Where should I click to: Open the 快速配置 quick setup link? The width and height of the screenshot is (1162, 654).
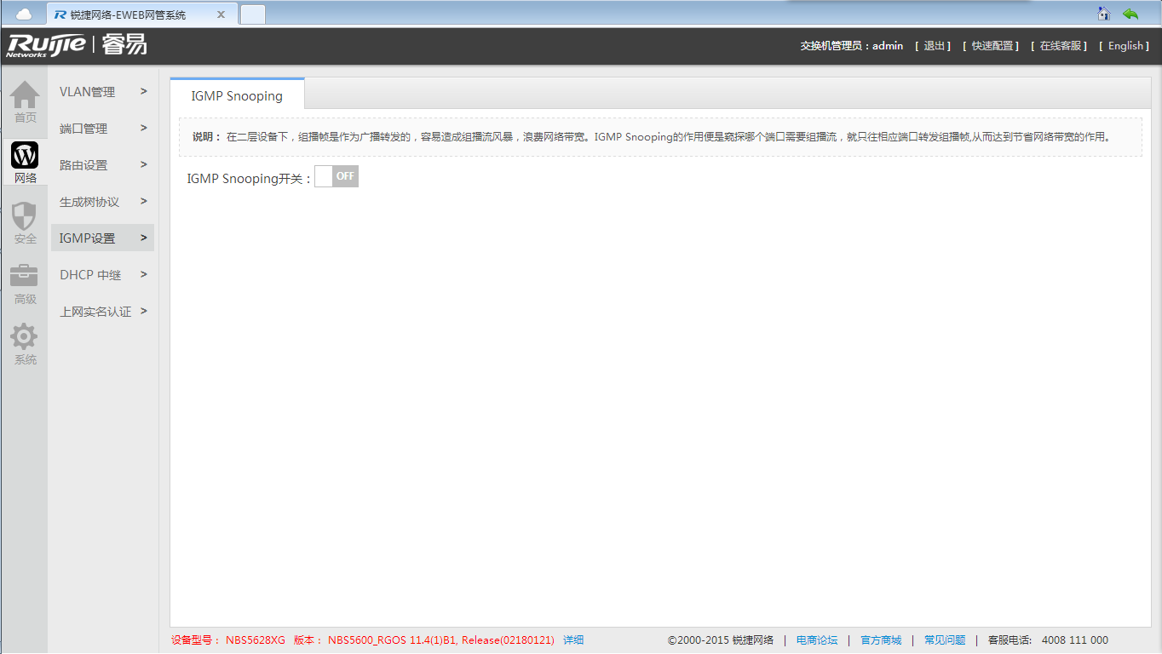pyautogui.click(x=992, y=46)
